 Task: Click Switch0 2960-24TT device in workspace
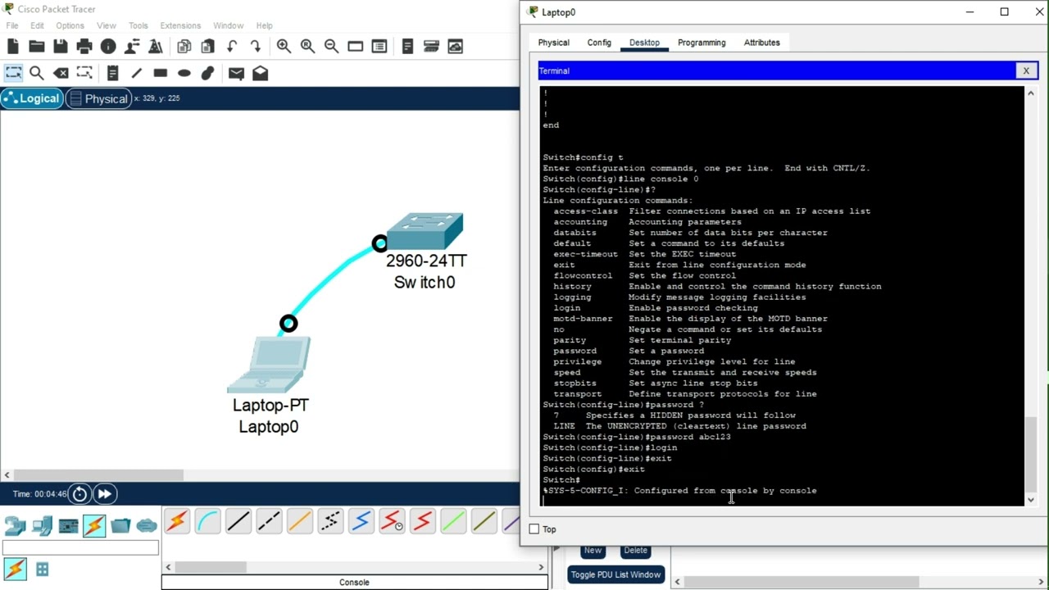(x=425, y=232)
